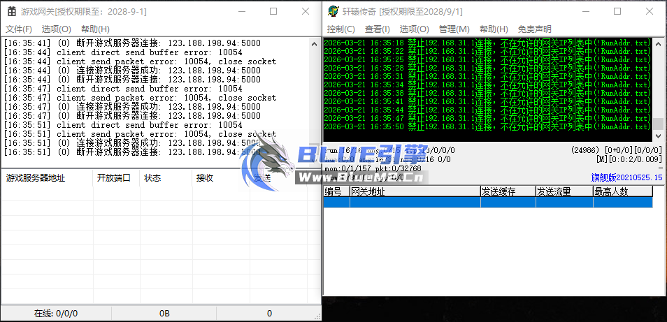Open the 控制(C) menu in 轩辕传奇
667x322 pixels.
point(340,29)
